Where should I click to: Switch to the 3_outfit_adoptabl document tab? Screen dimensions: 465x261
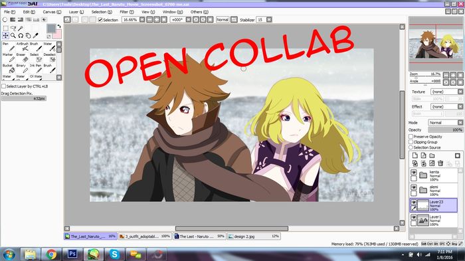(145, 236)
